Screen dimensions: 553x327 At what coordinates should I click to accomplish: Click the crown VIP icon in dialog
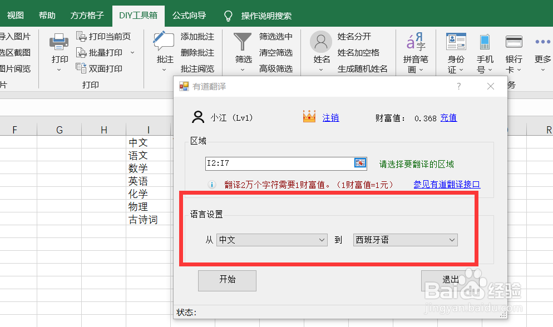tap(309, 117)
